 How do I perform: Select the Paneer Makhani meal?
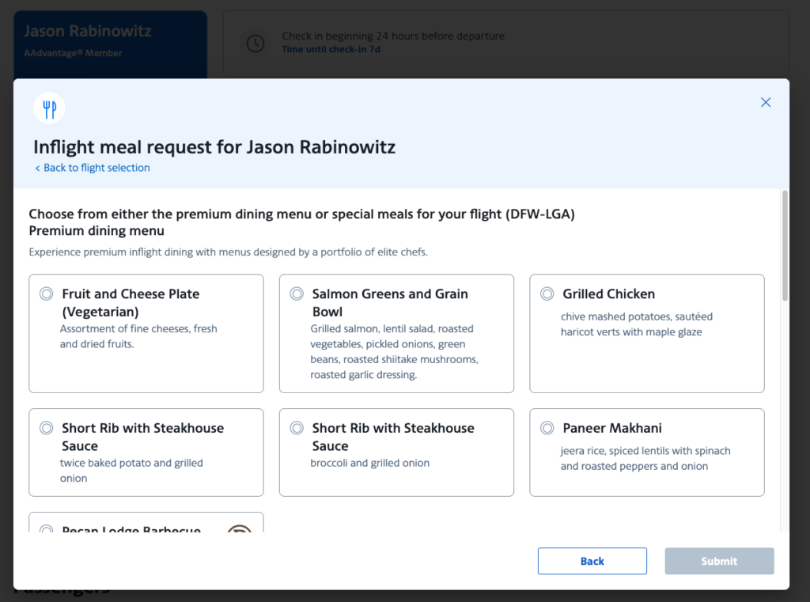(546, 427)
